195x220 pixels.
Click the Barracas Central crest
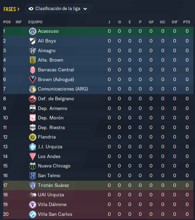tap(33, 70)
